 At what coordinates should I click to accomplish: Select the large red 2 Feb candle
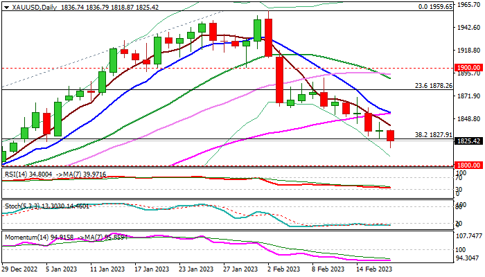pyautogui.click(x=269, y=34)
